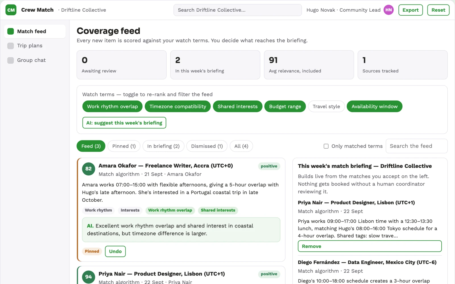Click the Trip plans sidebar icon
The width and height of the screenshot is (455, 284).
point(11,46)
